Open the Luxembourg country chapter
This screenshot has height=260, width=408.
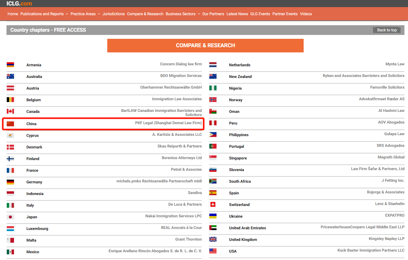point(37,229)
